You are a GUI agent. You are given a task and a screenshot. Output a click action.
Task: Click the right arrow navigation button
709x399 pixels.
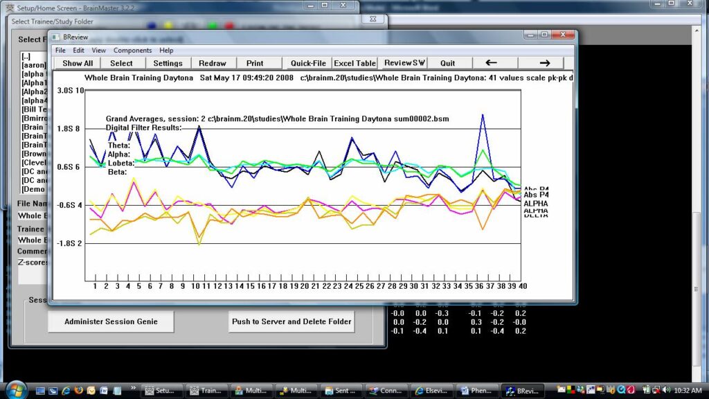coord(545,63)
